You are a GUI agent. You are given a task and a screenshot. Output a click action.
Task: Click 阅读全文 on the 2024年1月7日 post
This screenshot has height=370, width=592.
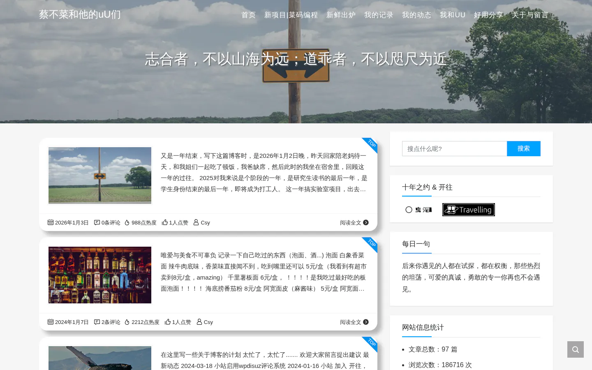(351, 322)
